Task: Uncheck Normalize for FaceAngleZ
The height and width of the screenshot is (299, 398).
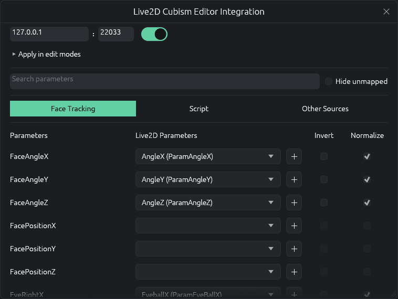Action: point(367,202)
